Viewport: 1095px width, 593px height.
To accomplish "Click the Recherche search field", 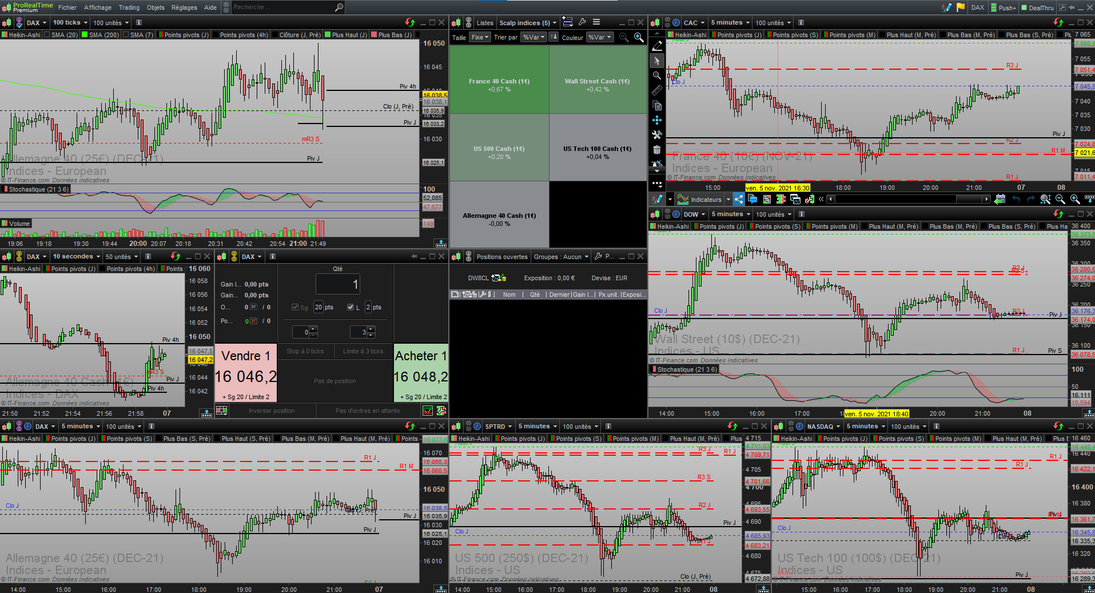I will tap(282, 7).
